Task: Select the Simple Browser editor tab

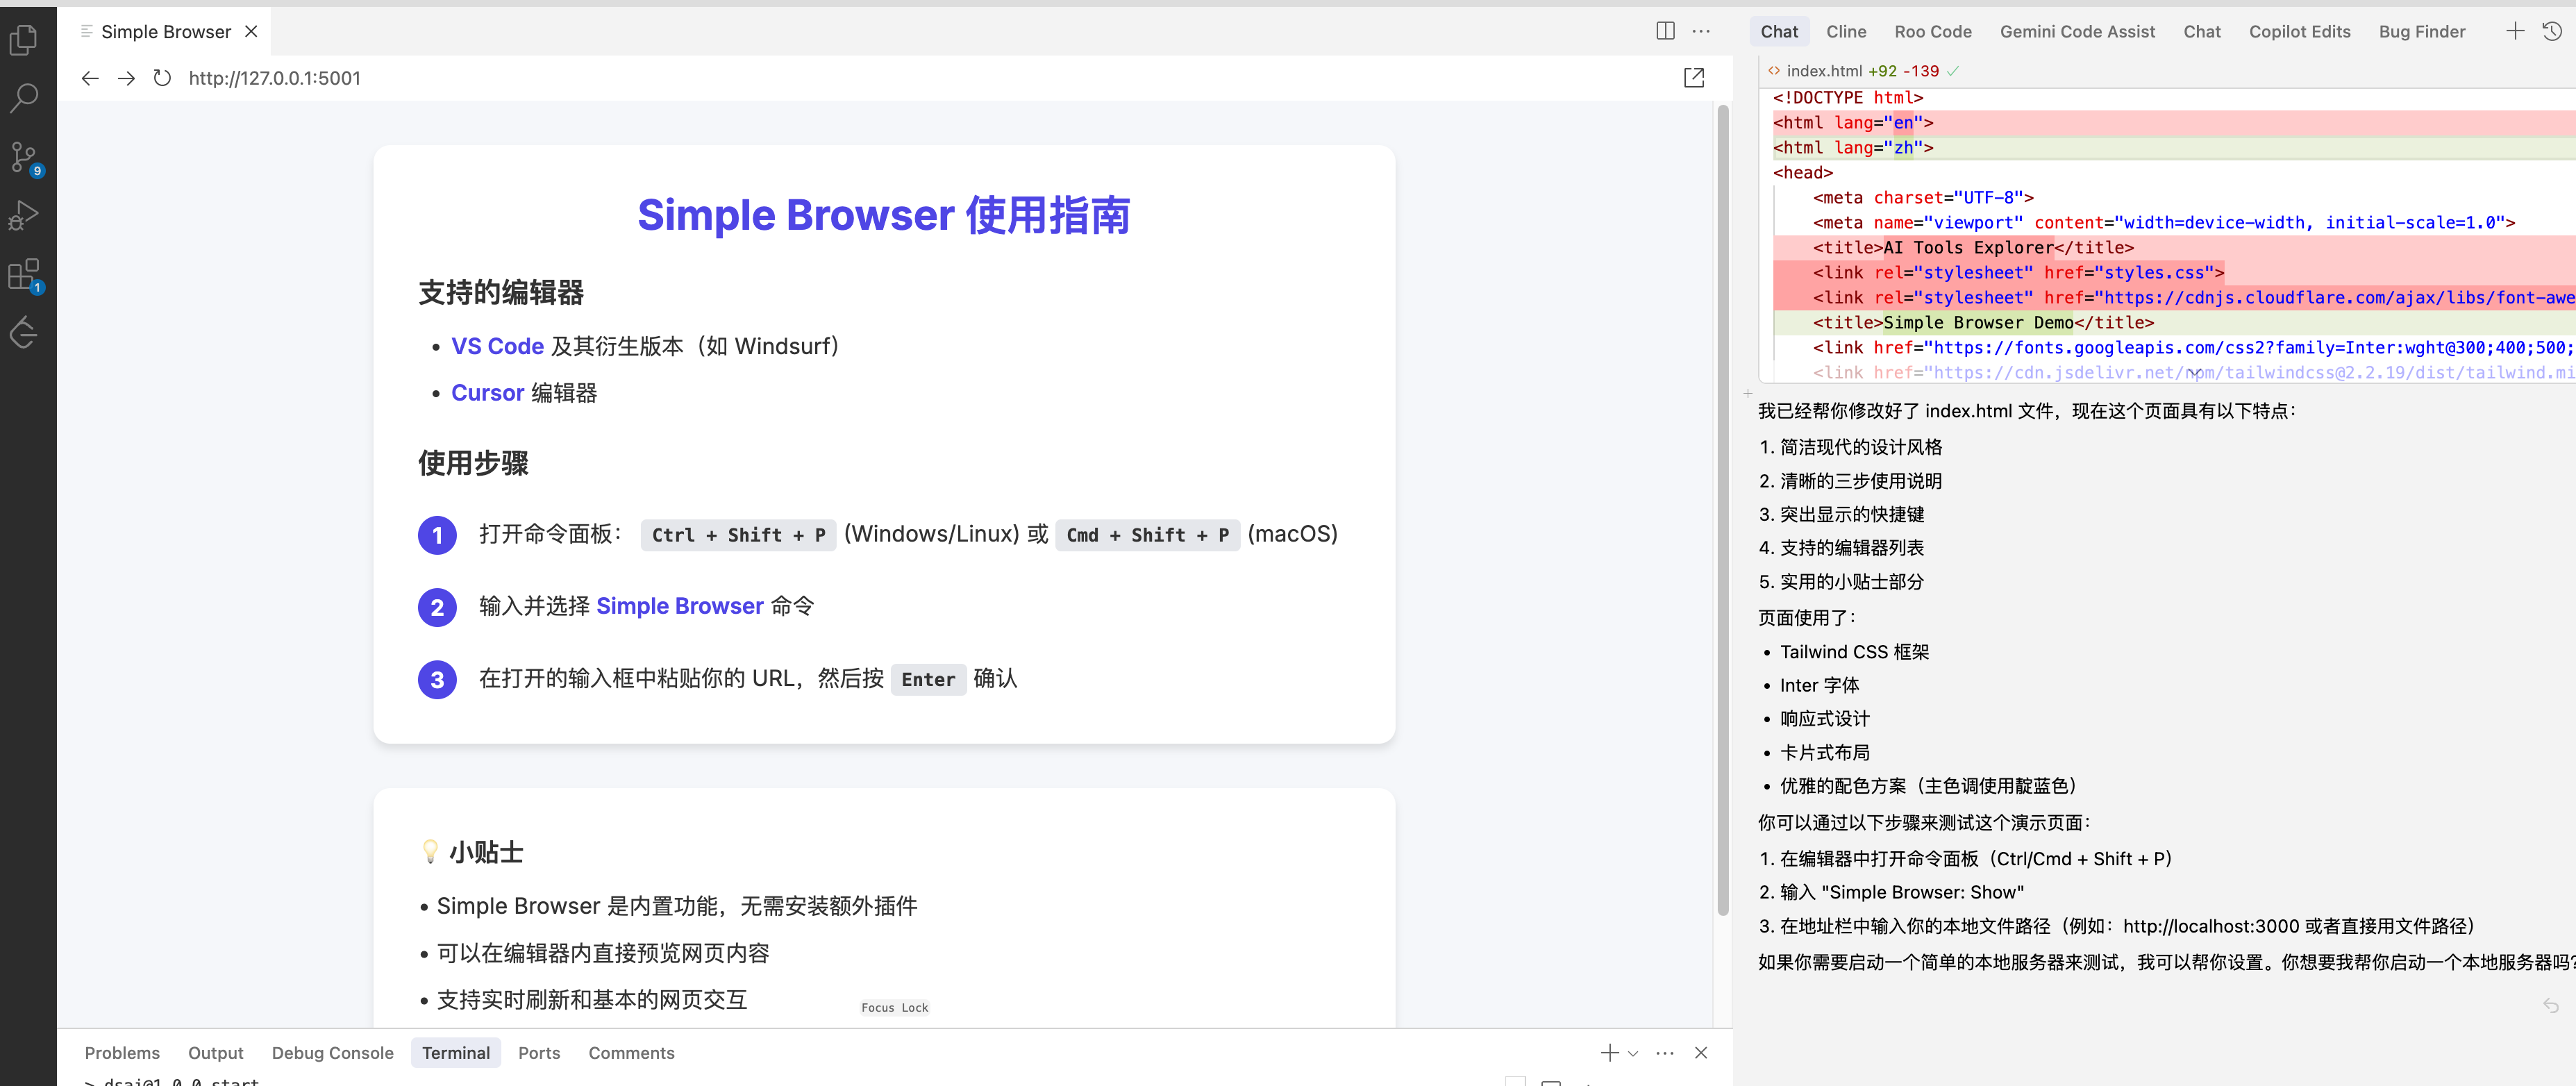Action: click(166, 32)
